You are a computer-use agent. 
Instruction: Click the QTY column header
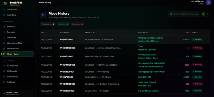pos(187,32)
